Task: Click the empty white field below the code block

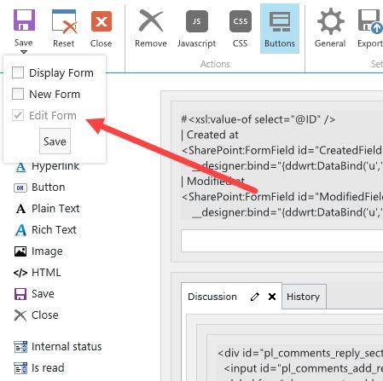Action: pos(282,240)
